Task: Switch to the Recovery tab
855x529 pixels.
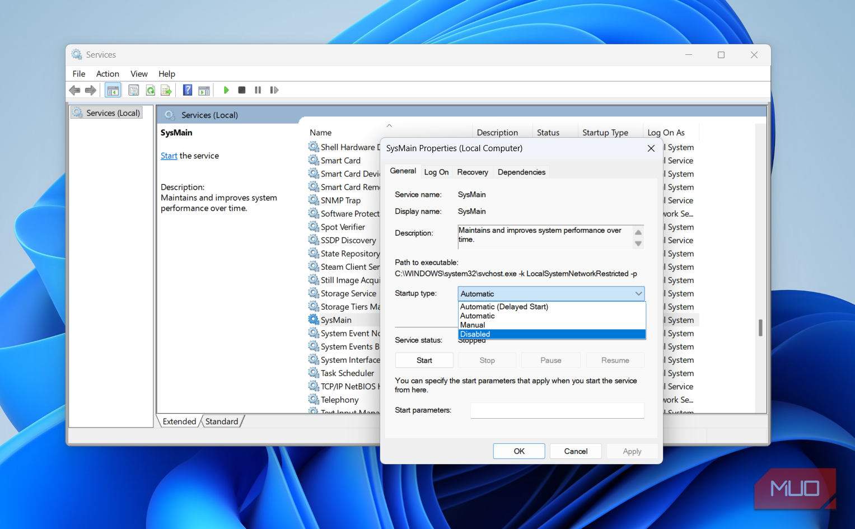Action: [x=473, y=172]
